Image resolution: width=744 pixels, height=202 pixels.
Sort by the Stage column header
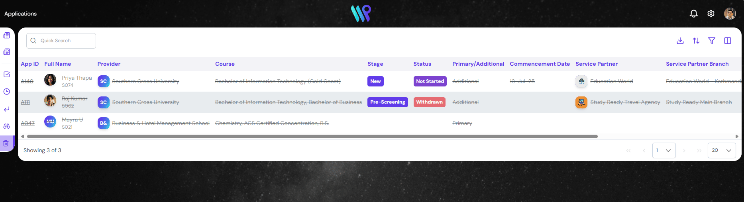click(375, 64)
